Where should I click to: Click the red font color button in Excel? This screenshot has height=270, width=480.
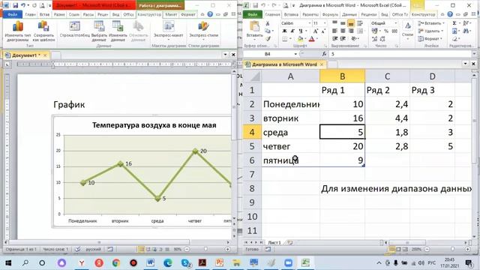[312, 39]
